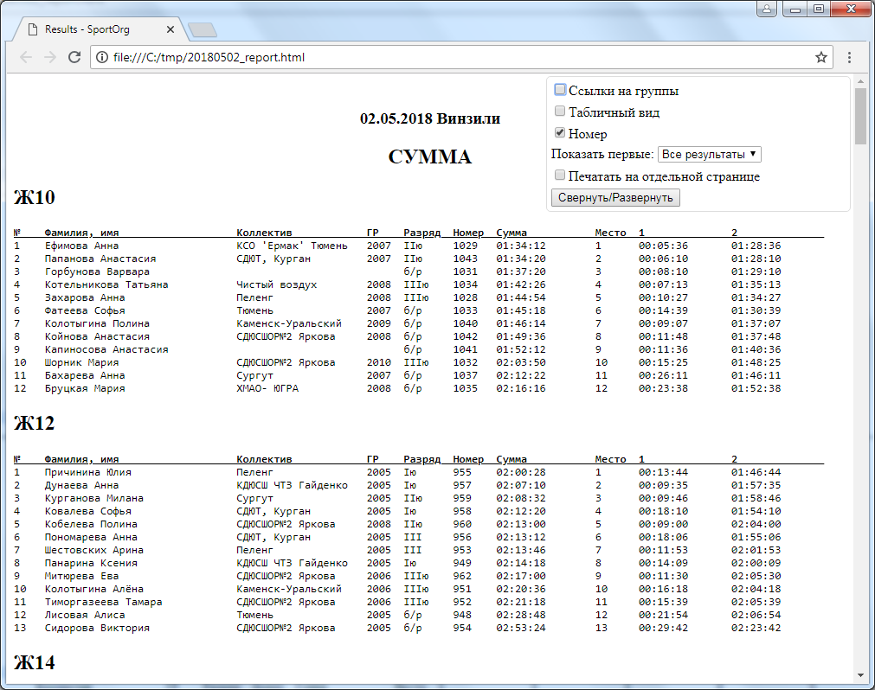This screenshot has height=690, width=875.
Task: Select the name Шестовских Арина
Action: click(94, 550)
